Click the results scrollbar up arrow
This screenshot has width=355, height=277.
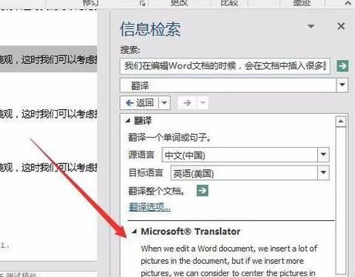click(x=341, y=121)
